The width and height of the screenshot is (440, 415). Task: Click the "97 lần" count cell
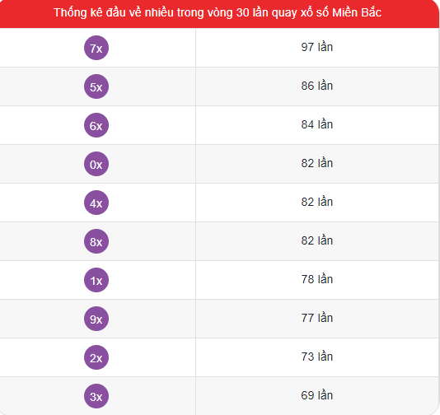[316, 47]
